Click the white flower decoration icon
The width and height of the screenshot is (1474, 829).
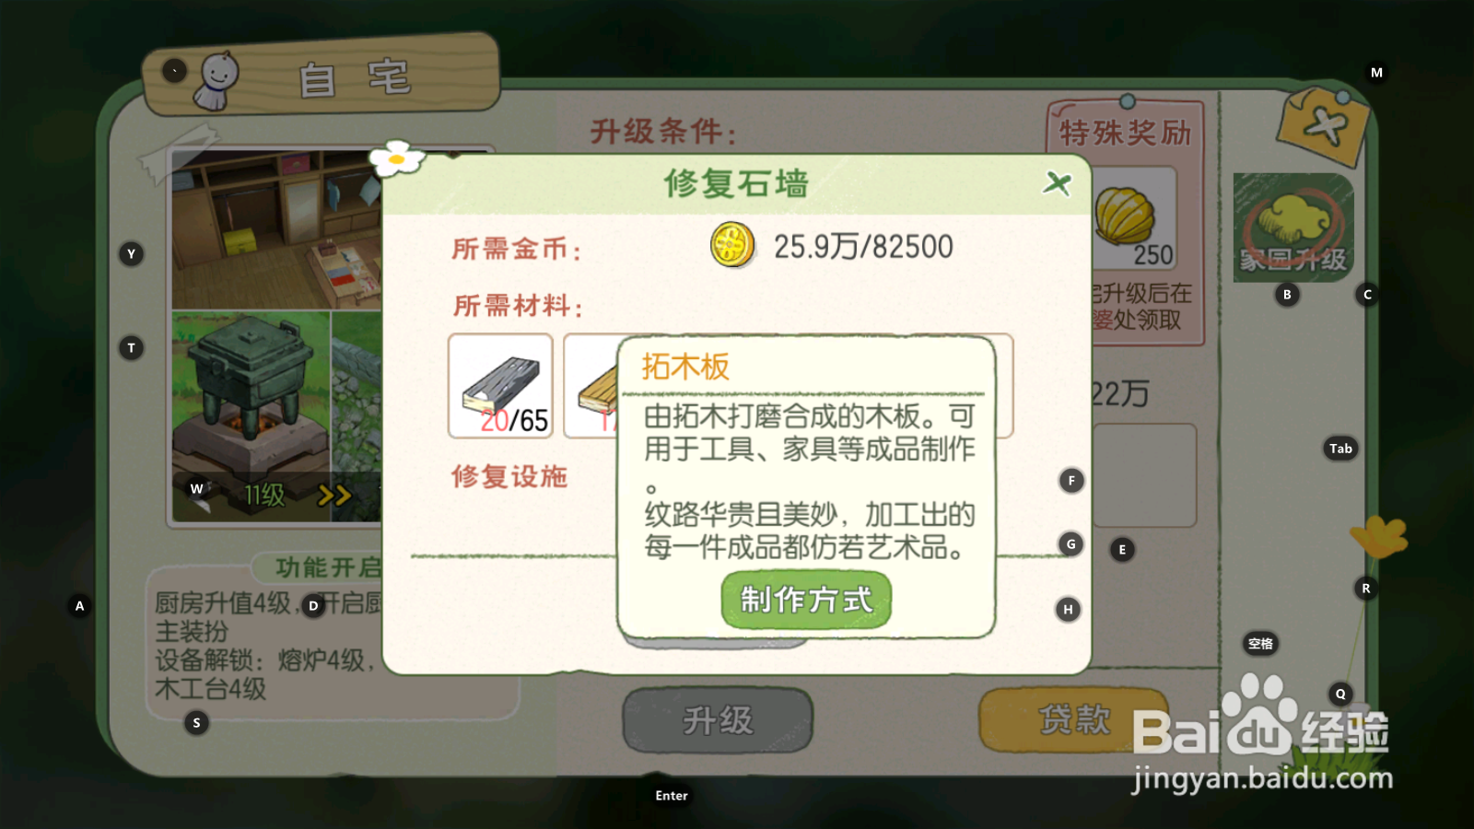click(x=397, y=158)
